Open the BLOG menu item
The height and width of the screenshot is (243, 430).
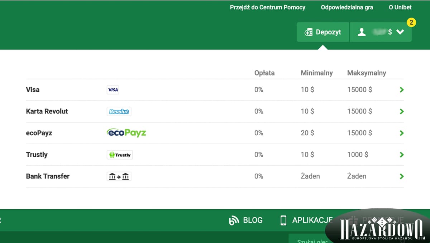click(246, 220)
